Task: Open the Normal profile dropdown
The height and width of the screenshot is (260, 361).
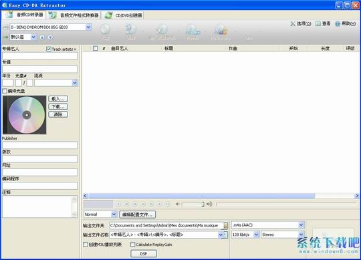Action: click(114, 215)
